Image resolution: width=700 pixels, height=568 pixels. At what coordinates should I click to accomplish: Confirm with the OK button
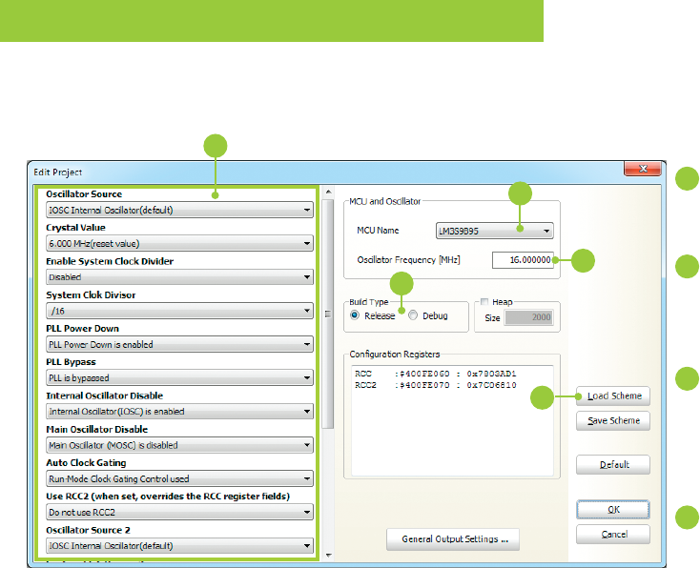pyautogui.click(x=613, y=510)
